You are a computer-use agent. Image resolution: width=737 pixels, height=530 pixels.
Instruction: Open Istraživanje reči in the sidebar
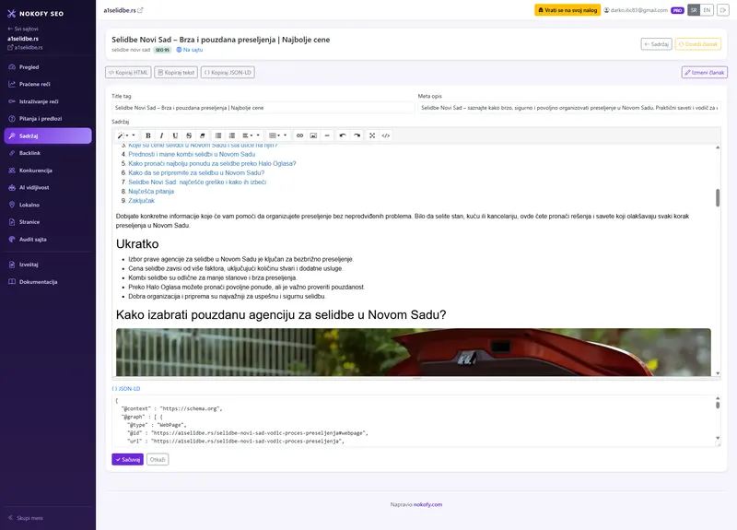coord(48,101)
